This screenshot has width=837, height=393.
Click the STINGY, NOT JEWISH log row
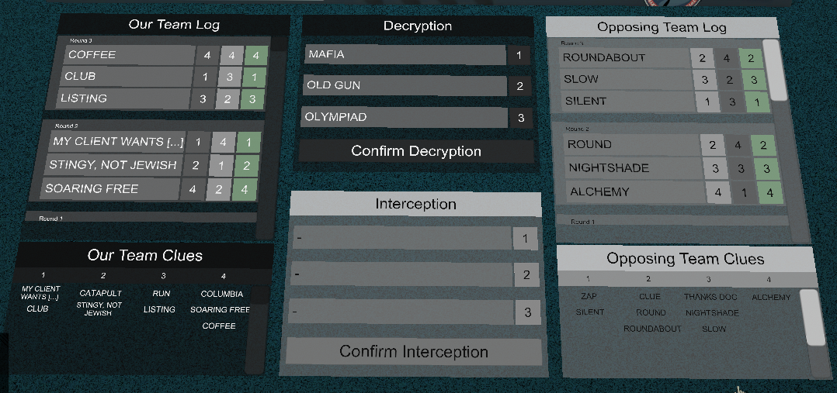pos(113,165)
